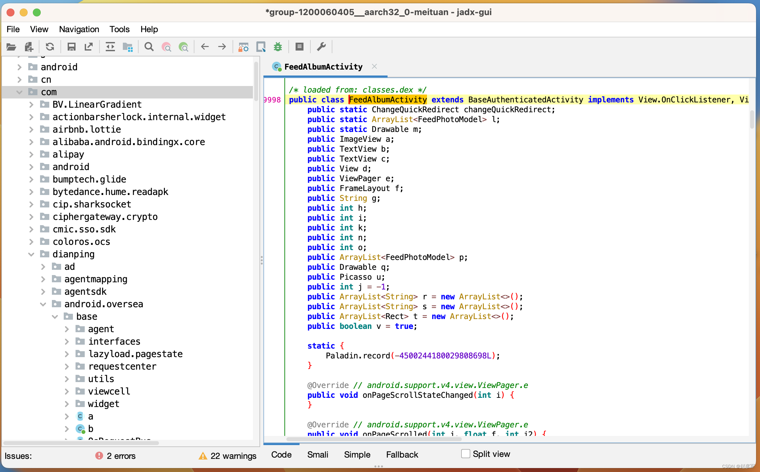This screenshot has width=760, height=472.
Task: Select the Code tab
Action: click(x=281, y=455)
